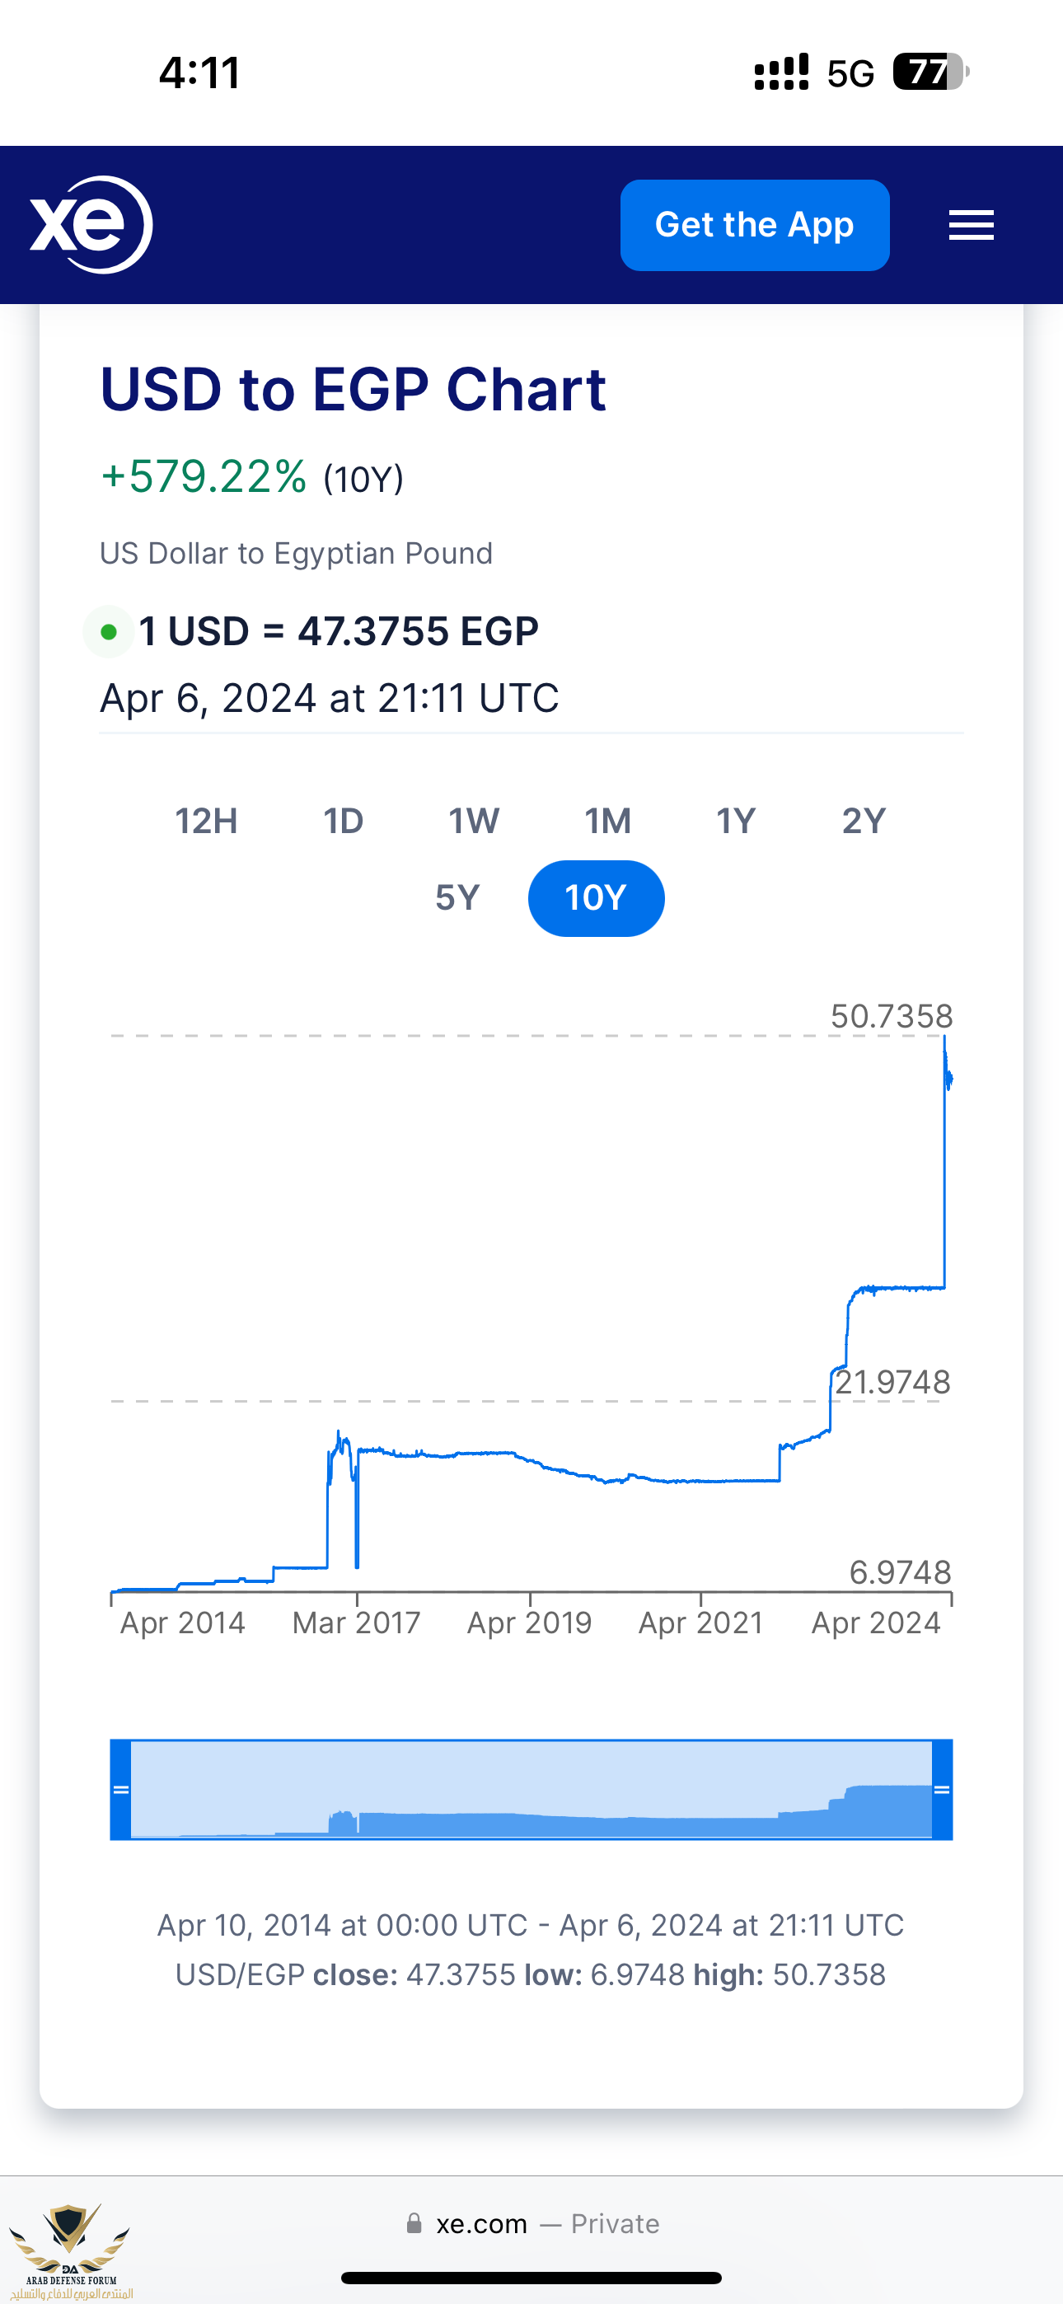1063x2304 pixels.
Task: Tap the chart's peak near 50.7358
Action: coord(944,1038)
